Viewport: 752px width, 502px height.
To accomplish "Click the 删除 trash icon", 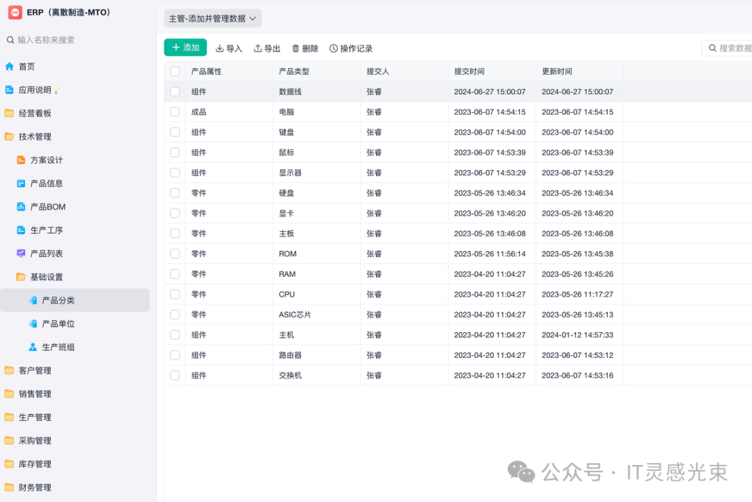I will pyautogui.click(x=296, y=49).
